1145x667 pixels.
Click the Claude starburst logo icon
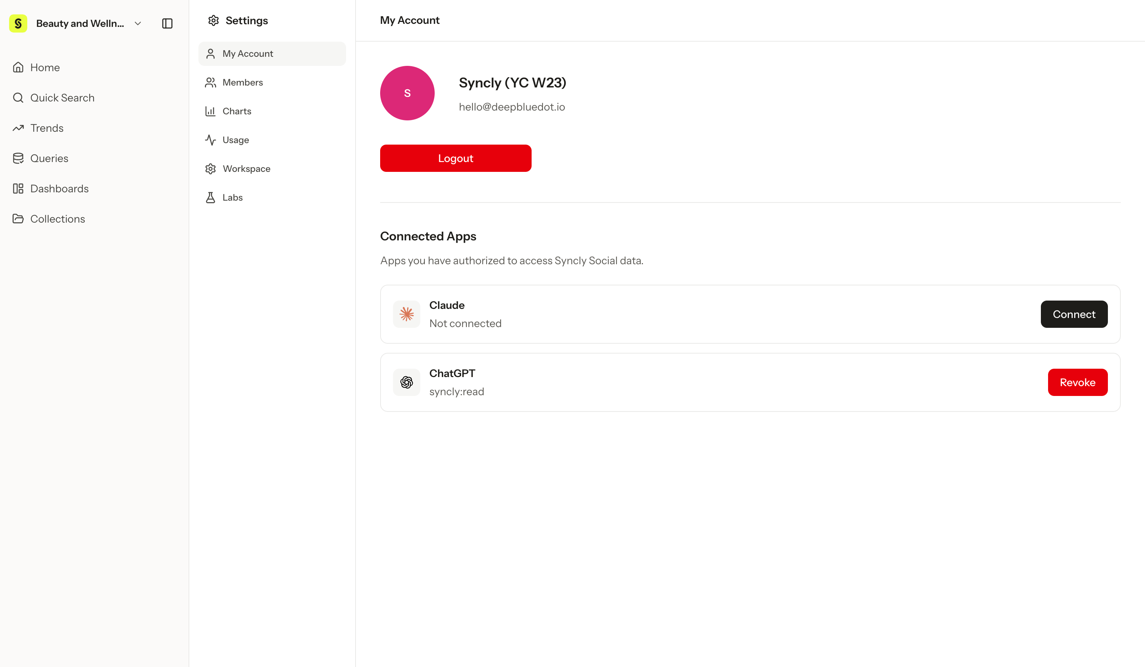[x=407, y=314]
